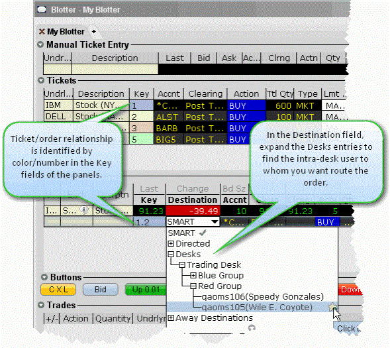
Task: Sort tickets by Action column header
Action: pos(246,94)
